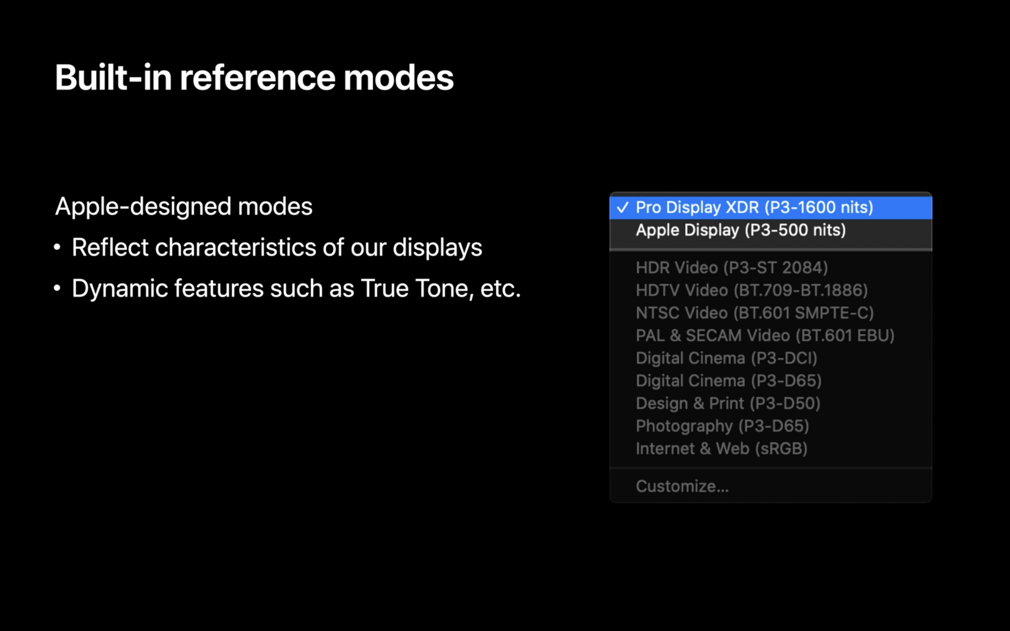The image size is (1010, 631).
Task: Choose Apple Display (P3-500 nits) preset
Action: [x=771, y=230]
